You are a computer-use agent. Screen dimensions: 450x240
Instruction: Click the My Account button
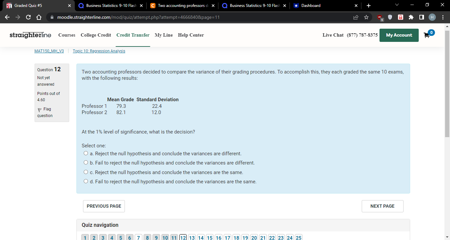(x=399, y=35)
